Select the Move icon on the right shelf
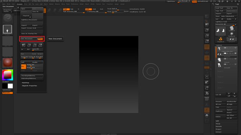 [207, 83]
